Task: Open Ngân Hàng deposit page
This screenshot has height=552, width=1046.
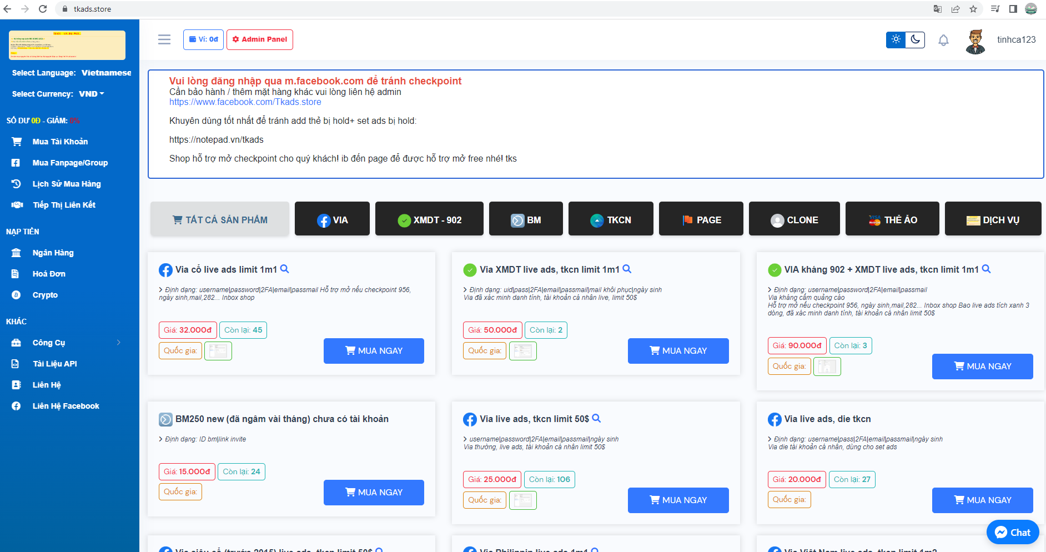Action: click(53, 253)
